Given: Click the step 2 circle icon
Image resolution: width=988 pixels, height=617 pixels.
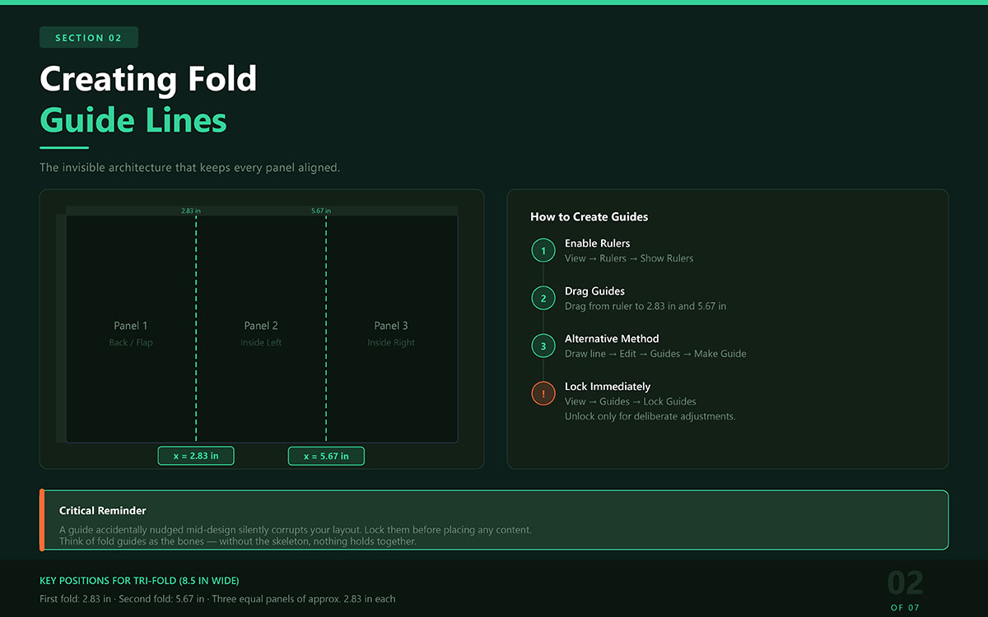Looking at the screenshot, I should click(543, 299).
